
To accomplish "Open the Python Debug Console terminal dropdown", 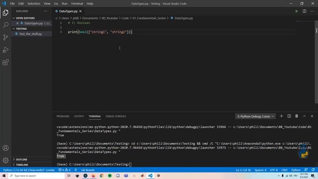I will pyautogui.click(x=255, y=116).
